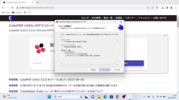Image resolution: width=179 pixels, height=100 pixels.
Task: Open the お問い合わせ menu item
Action: pyautogui.click(x=160, y=18)
